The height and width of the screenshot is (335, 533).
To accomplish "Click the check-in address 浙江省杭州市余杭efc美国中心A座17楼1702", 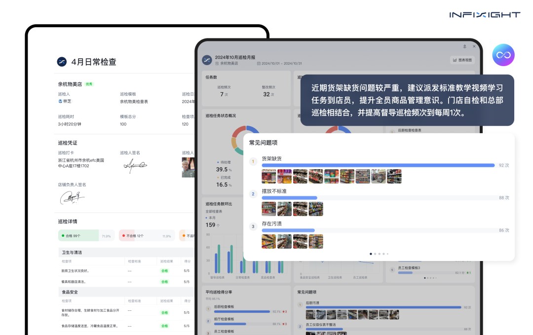I will (81, 163).
